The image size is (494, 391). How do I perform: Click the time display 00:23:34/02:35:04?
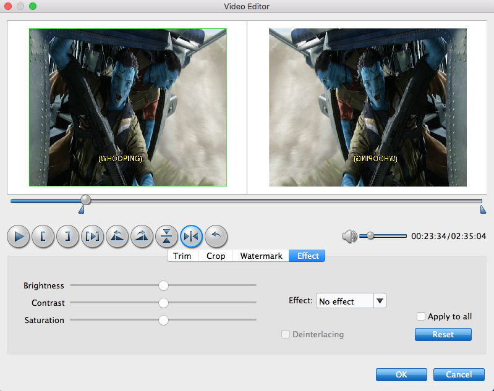pyautogui.click(x=448, y=236)
